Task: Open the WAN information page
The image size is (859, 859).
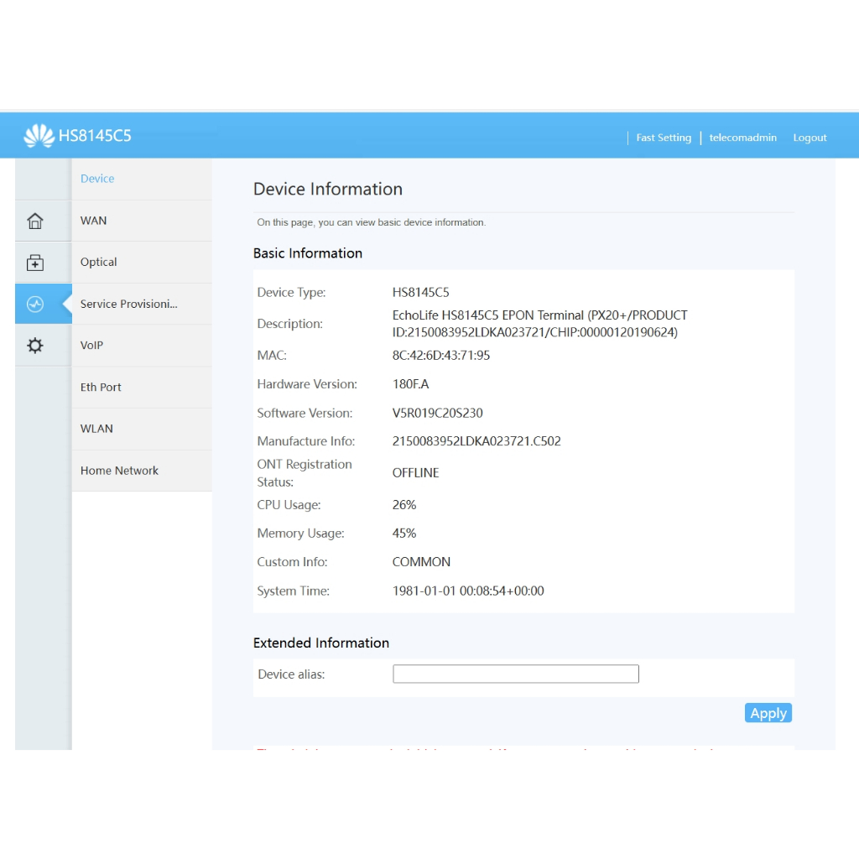Action: [94, 221]
